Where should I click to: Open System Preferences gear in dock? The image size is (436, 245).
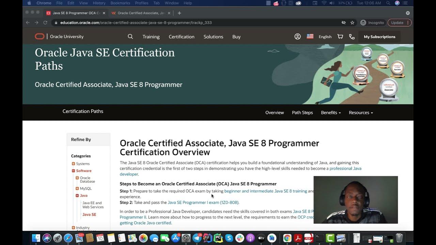tap(186, 238)
